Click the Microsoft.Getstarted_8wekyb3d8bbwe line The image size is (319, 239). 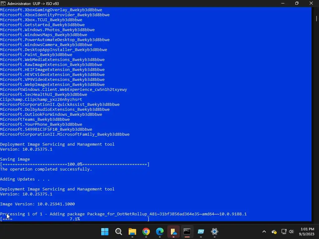[x=42, y=25]
